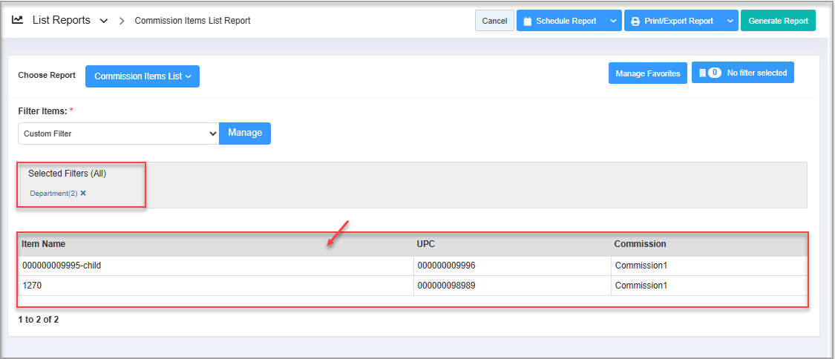Click the List Reports chart icon
The height and width of the screenshot is (359, 835).
coord(17,20)
